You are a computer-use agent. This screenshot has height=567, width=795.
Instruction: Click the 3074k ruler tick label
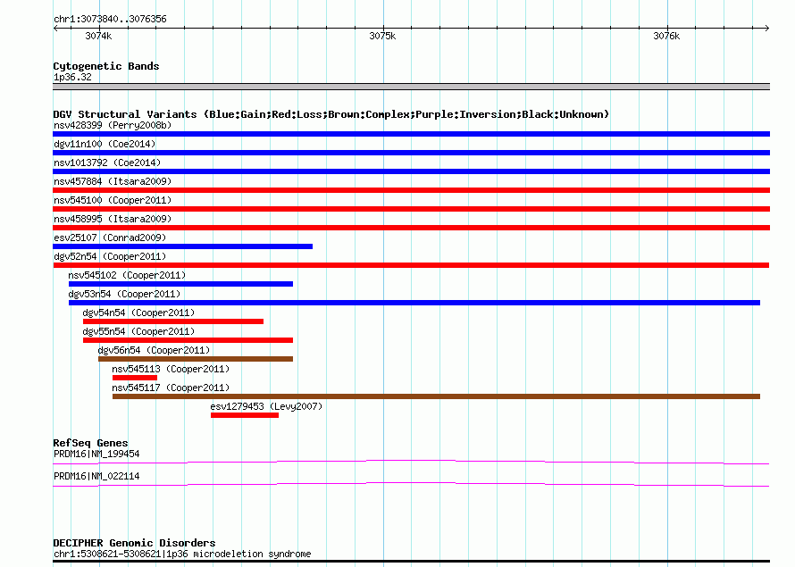98,36
